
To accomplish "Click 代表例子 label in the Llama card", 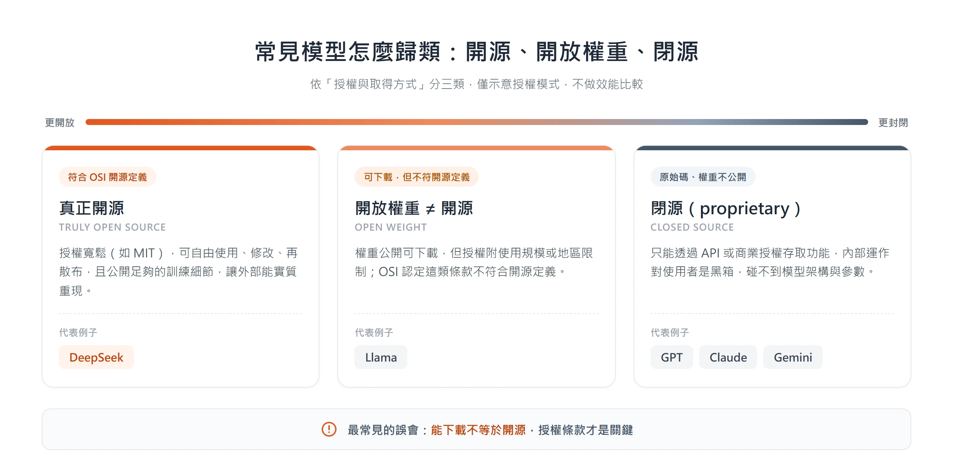I will click(x=374, y=332).
